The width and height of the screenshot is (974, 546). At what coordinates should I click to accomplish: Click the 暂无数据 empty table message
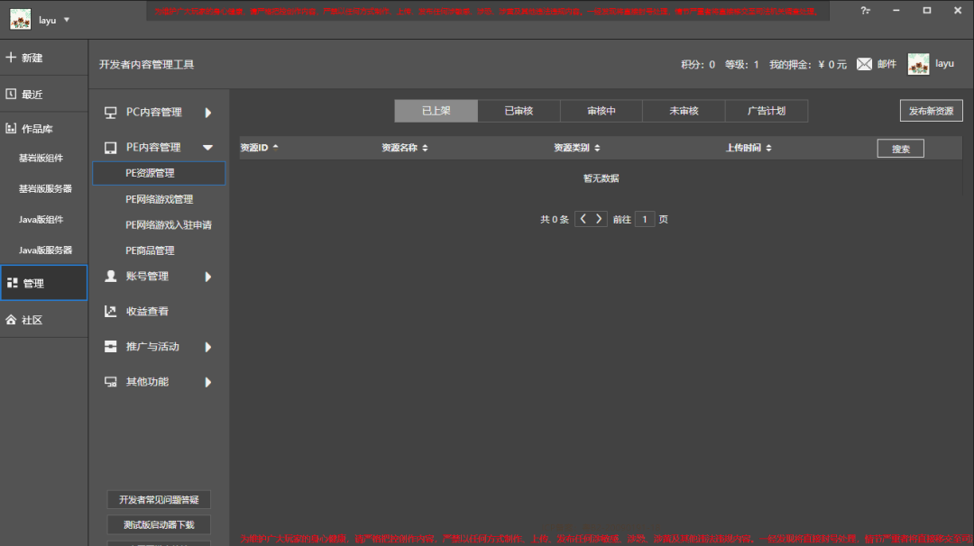pyautogui.click(x=601, y=178)
